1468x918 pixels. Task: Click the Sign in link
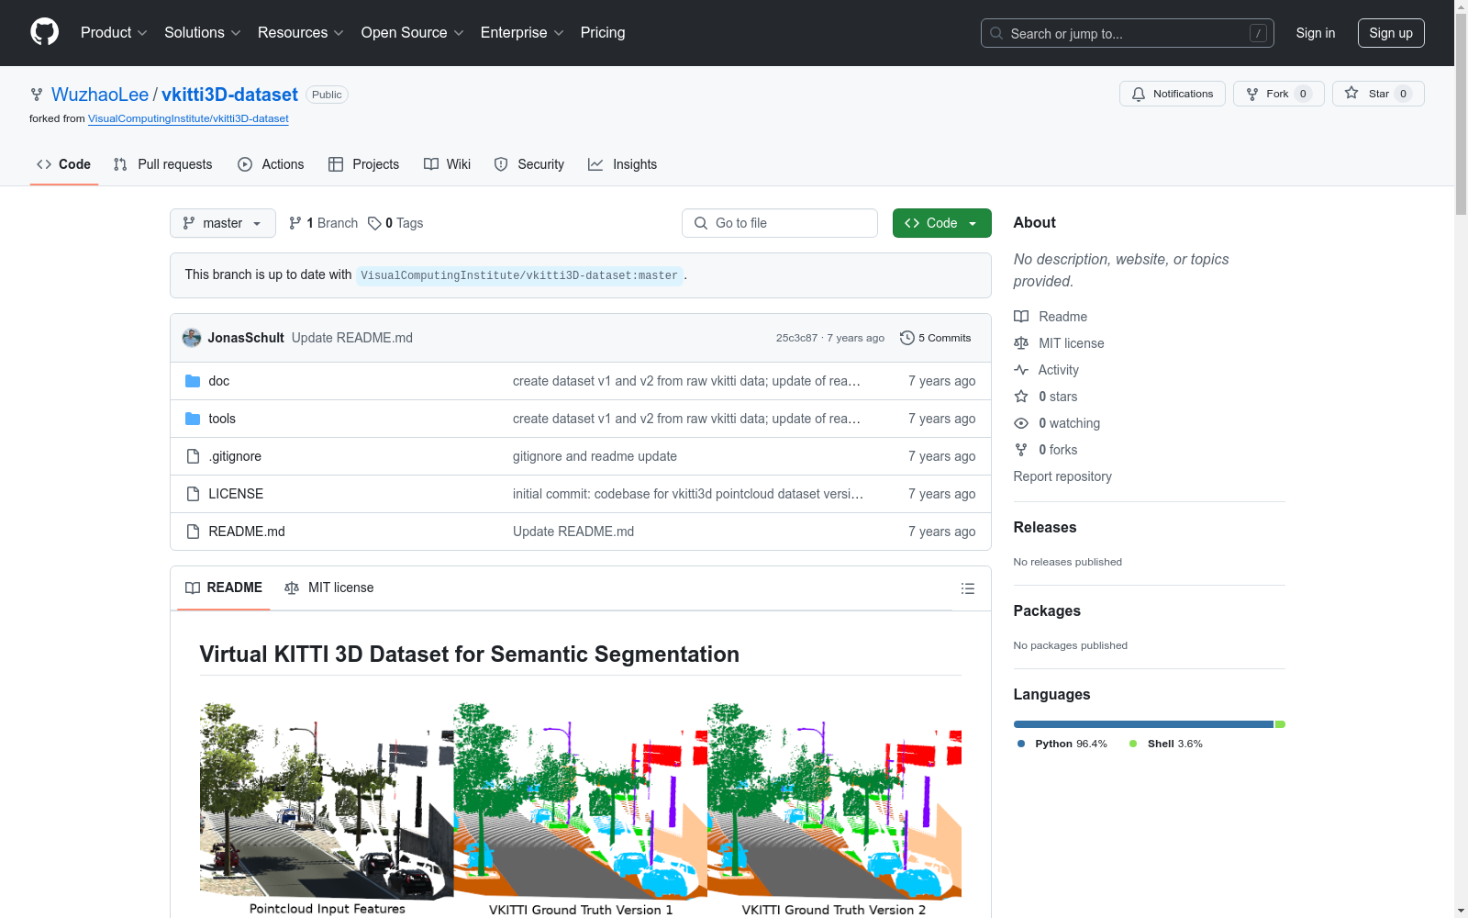click(1316, 33)
